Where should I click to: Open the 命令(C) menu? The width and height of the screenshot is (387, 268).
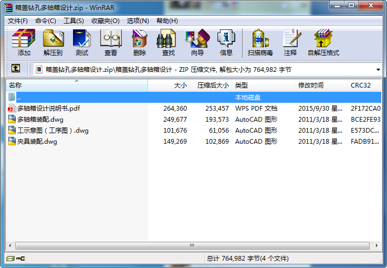click(46, 21)
